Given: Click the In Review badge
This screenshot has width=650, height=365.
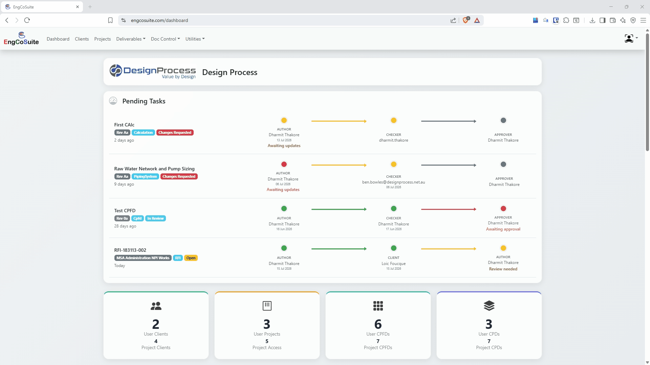Looking at the screenshot, I should (155, 218).
